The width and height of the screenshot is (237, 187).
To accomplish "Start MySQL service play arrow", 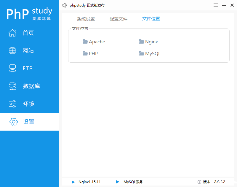I will click(x=118, y=182).
